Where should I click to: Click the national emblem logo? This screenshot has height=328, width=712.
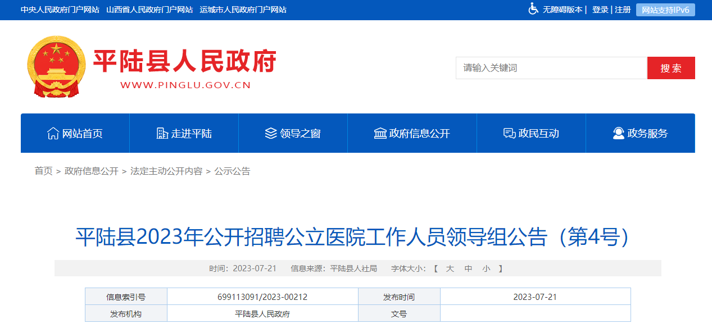(x=56, y=67)
